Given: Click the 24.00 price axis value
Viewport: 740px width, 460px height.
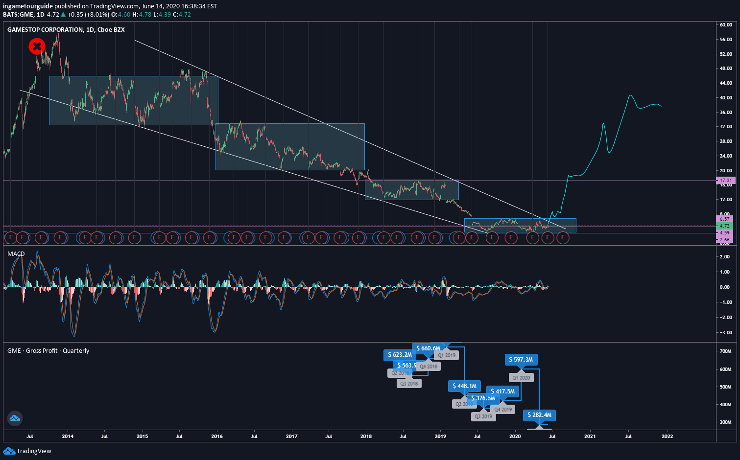Looking at the screenshot, I should (725, 156).
